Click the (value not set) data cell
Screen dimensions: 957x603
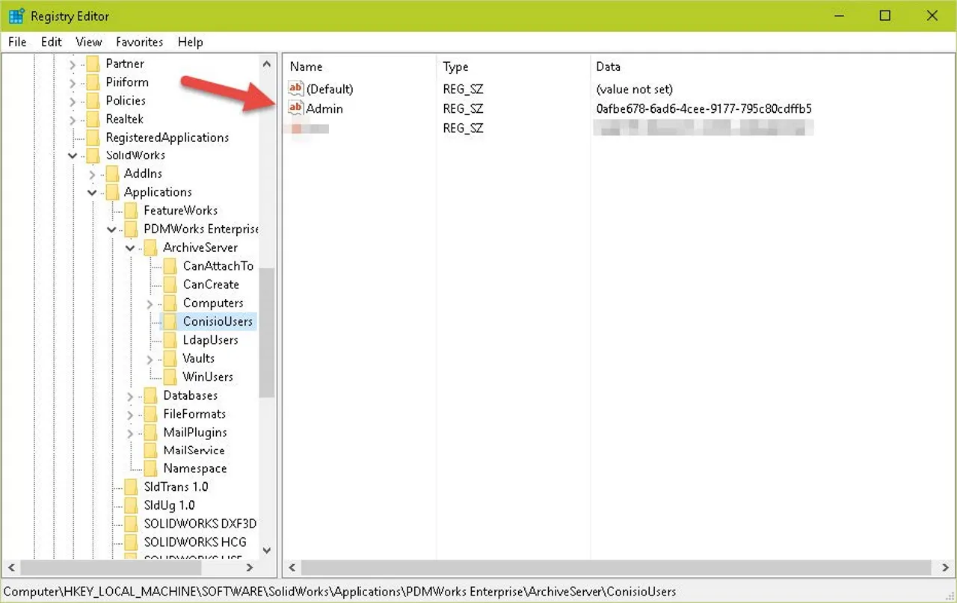[x=634, y=89]
